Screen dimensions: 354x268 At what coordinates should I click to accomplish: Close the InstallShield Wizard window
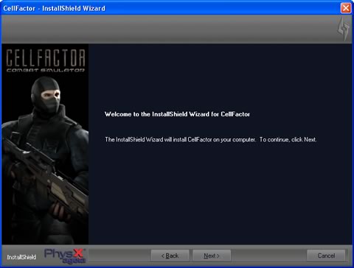click(346, 8)
